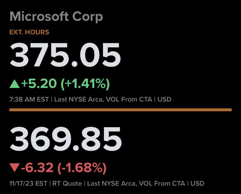The height and width of the screenshot is (194, 241).
Task: Click the 7:38 AM EST timestamp
Action: pyautogui.click(x=29, y=99)
